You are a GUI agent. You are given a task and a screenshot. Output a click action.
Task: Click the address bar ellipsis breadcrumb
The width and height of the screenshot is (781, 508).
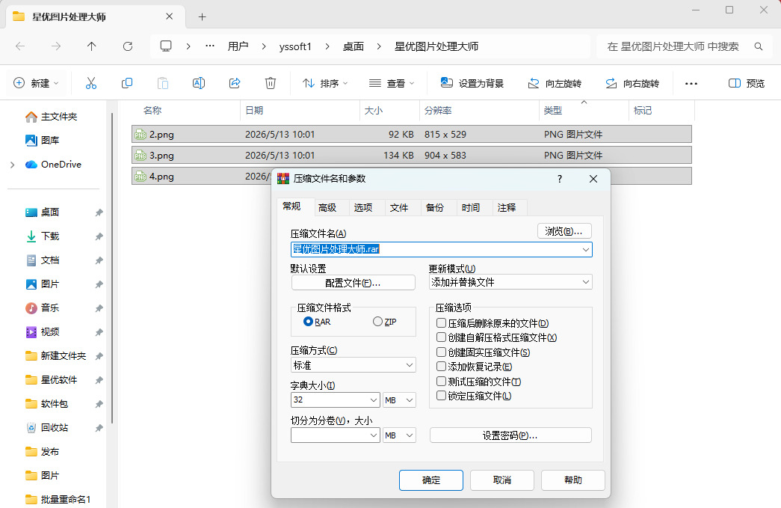click(x=210, y=46)
